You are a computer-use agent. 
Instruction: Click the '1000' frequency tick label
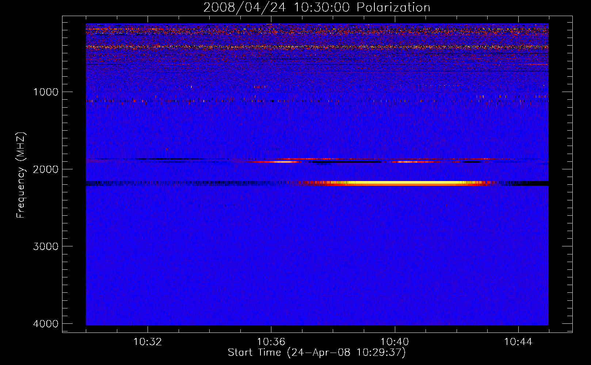pos(46,92)
